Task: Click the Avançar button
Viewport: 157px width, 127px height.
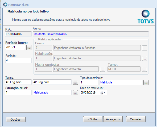Action: (113, 119)
